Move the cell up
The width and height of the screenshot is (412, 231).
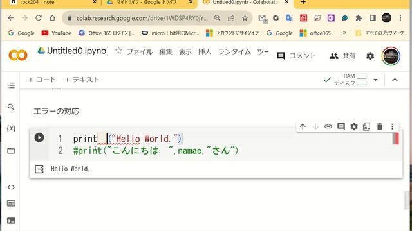point(303,127)
